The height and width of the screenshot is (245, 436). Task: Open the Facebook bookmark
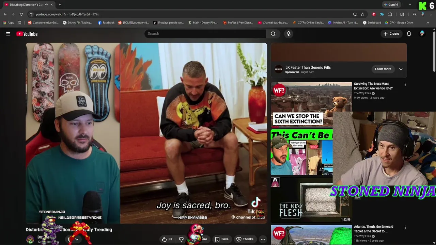(106, 23)
